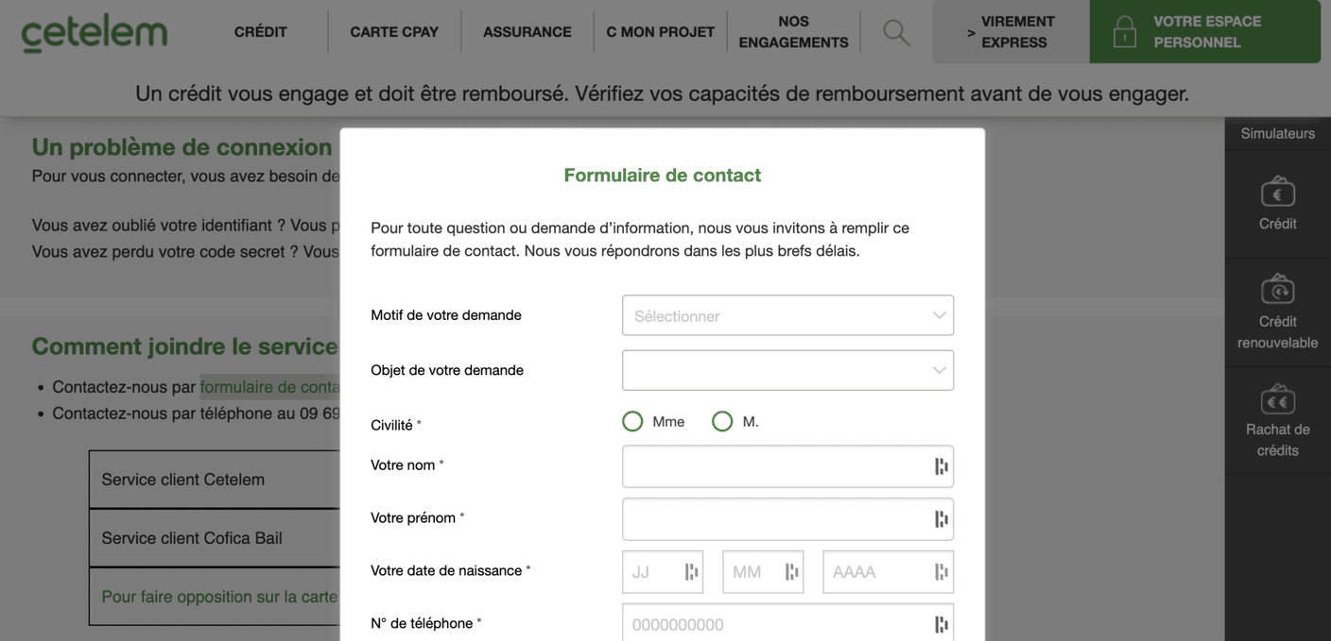The image size is (1331, 641).
Task: Click the Civilité field label
Action: pyautogui.click(x=396, y=425)
